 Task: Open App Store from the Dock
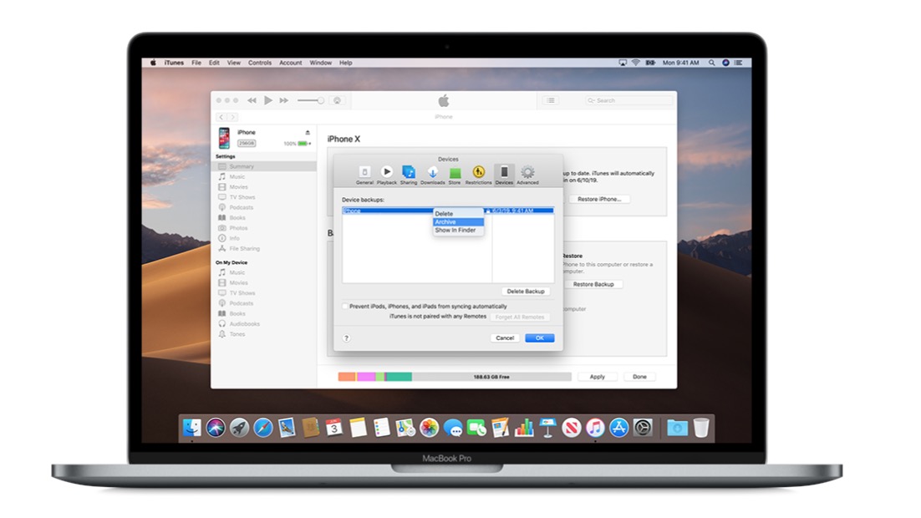pyautogui.click(x=618, y=428)
